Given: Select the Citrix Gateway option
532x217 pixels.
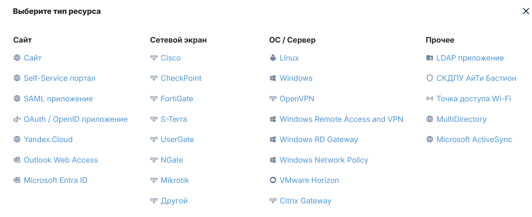Looking at the screenshot, I should [305, 201].
